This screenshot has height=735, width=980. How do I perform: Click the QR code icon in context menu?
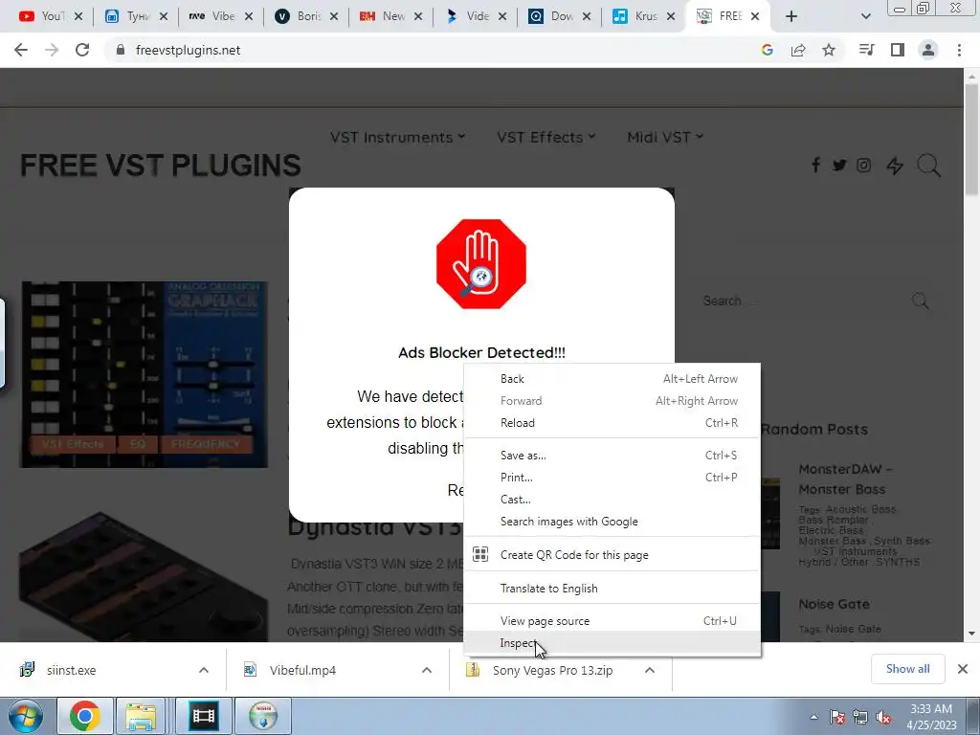[480, 554]
